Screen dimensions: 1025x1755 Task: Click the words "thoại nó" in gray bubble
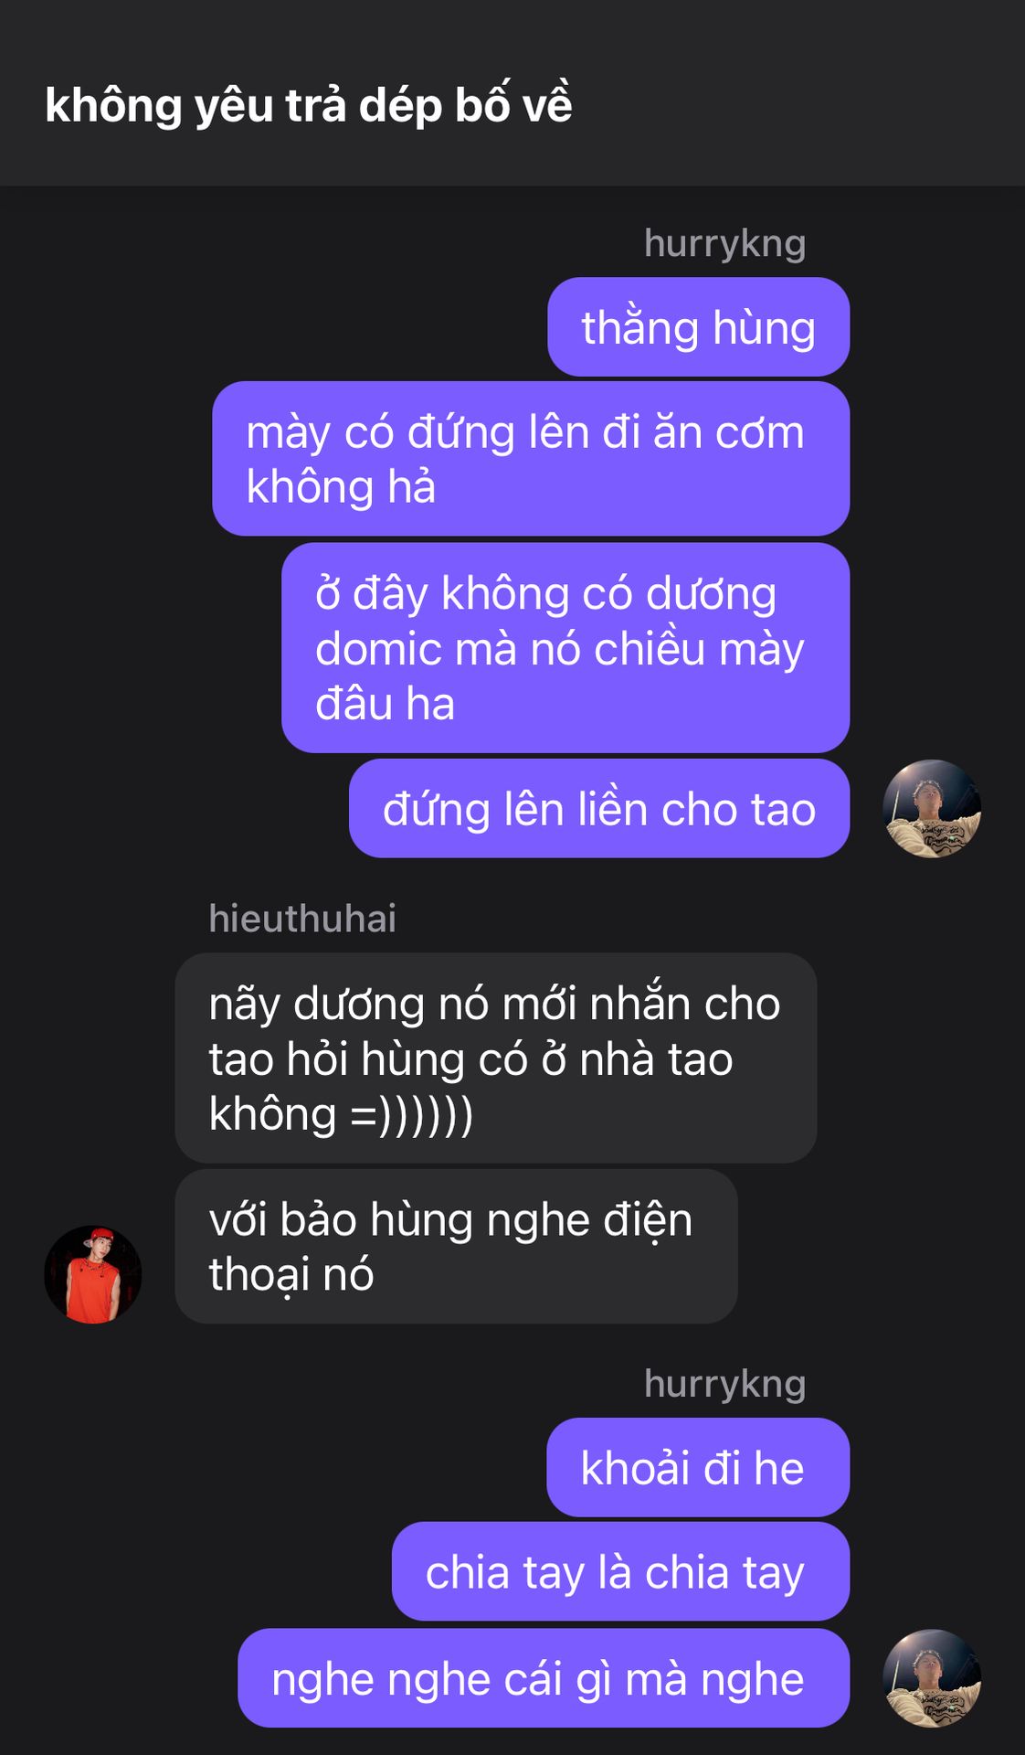point(291,1275)
